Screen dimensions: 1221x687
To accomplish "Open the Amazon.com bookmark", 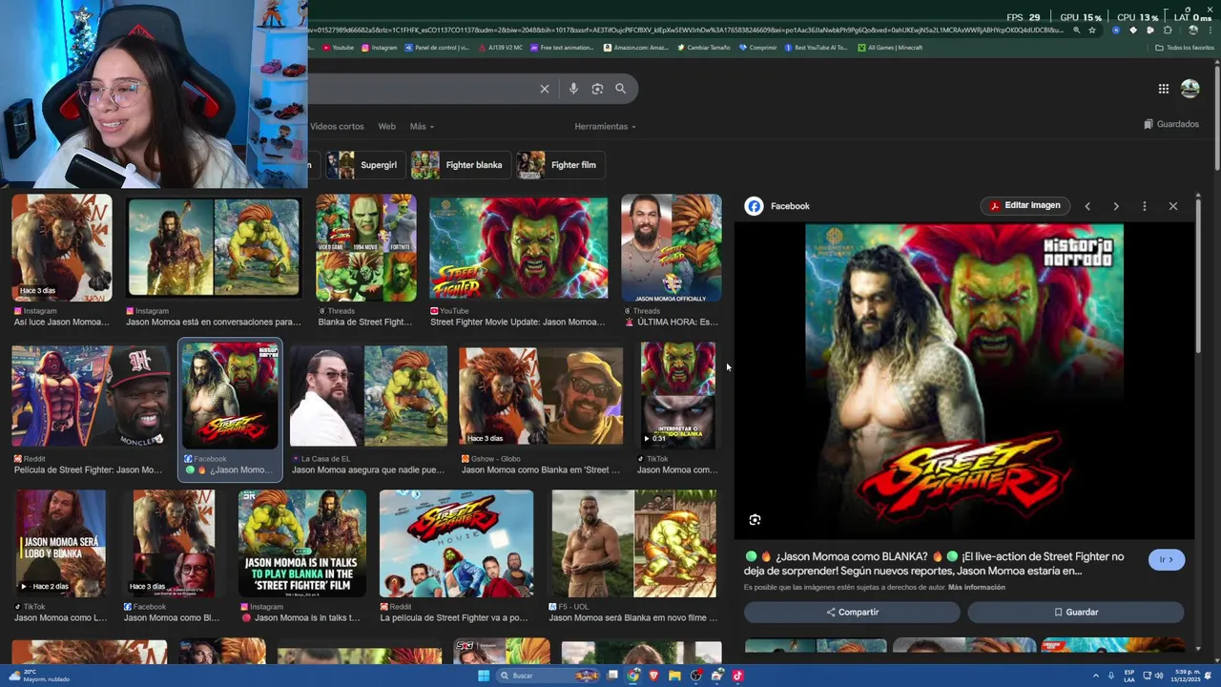I will point(635,48).
